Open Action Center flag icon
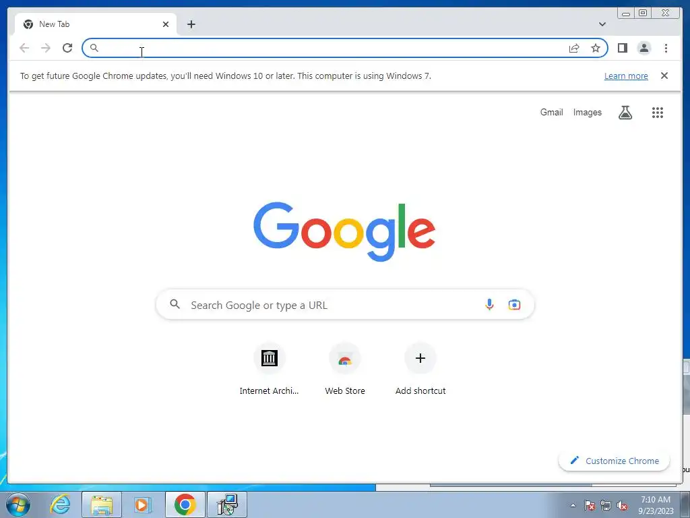Viewport: 690px width, 518px height. 590,505
